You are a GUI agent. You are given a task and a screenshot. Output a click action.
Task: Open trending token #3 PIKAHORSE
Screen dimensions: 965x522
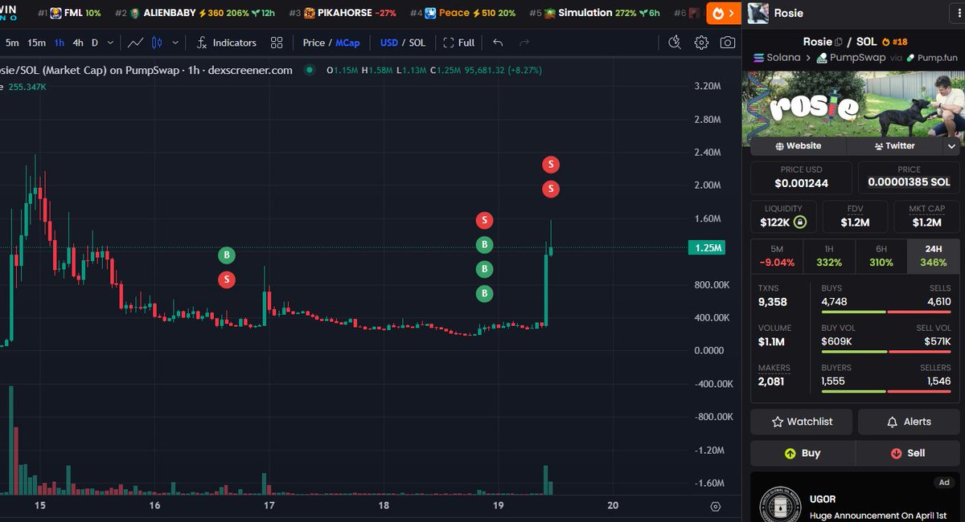pyautogui.click(x=343, y=13)
